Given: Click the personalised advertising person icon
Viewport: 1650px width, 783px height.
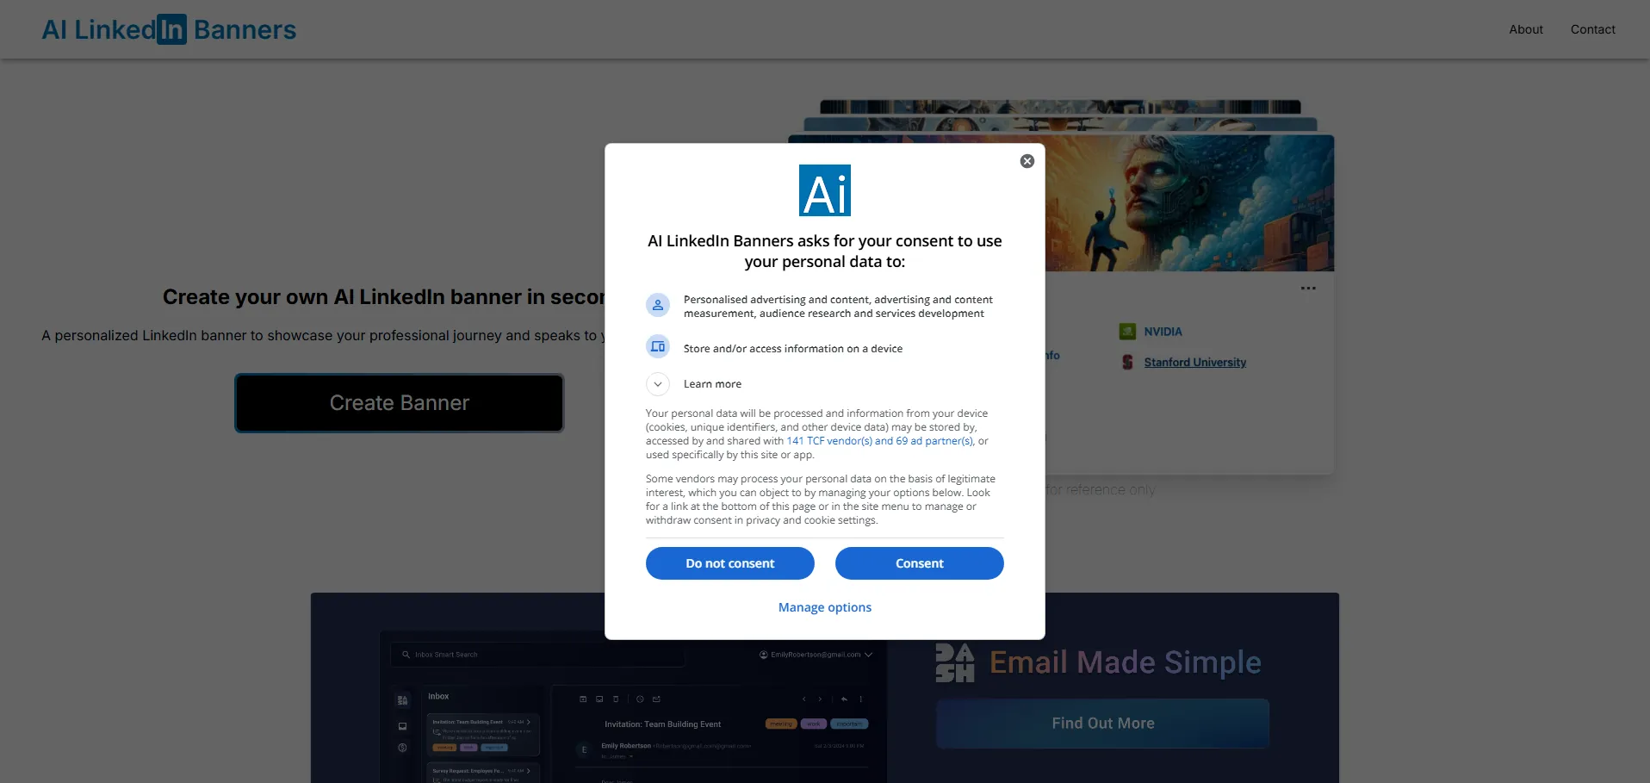Looking at the screenshot, I should (x=658, y=305).
